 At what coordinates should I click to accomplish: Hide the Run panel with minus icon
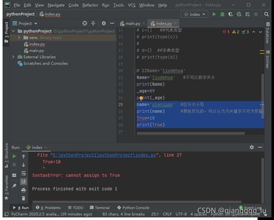tap(260, 147)
